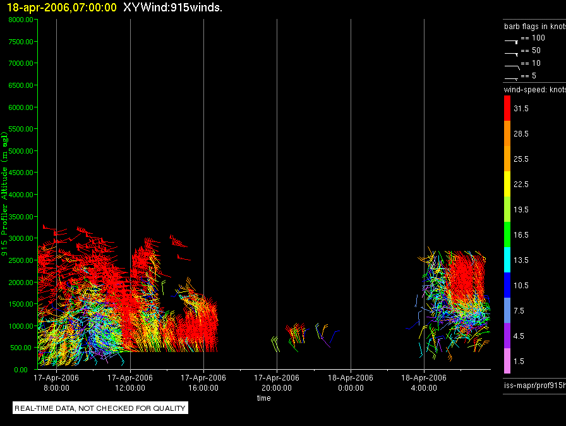Click the 1.5 wind-speed legend value

[x=519, y=362]
